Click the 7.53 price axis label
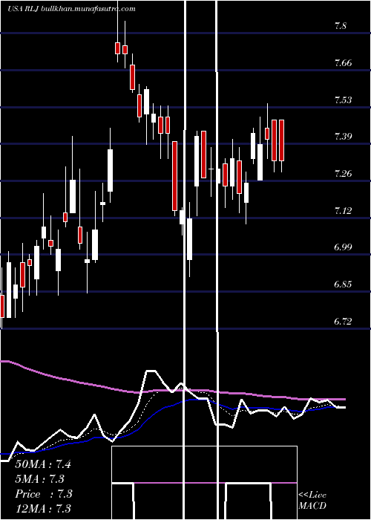 pos(343,100)
